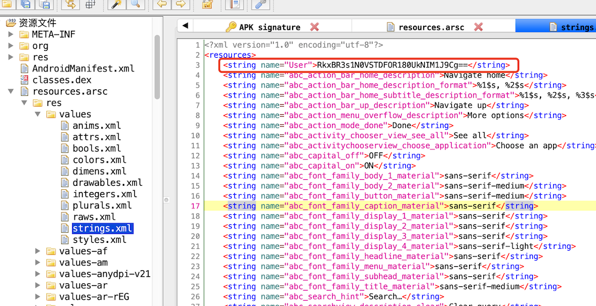Click the "sans-serif-light" string value
The height and width of the screenshot is (306, 596).
[496, 246]
